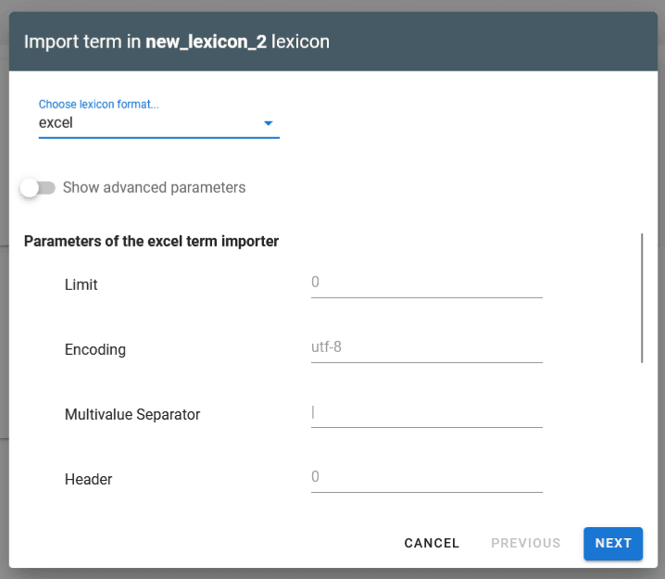The image size is (665, 579).
Task: Click the greyed-out PREVIOUS button
Action: [525, 544]
